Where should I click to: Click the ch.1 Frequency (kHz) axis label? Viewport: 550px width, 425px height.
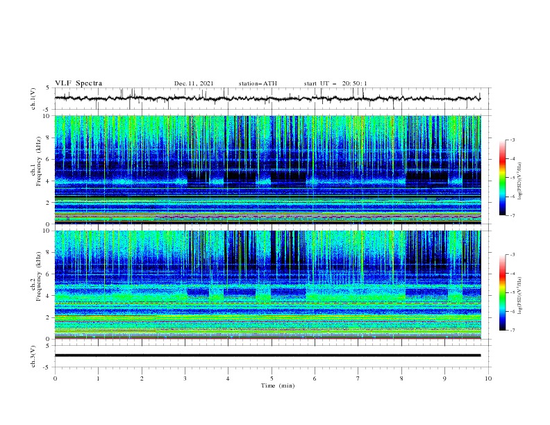coord(36,160)
